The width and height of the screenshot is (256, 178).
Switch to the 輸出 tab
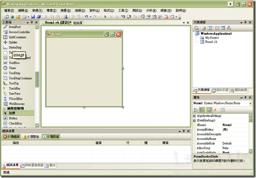coord(50,166)
